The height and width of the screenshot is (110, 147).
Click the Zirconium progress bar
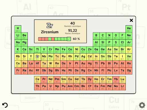pyautogui.click(x=55, y=39)
